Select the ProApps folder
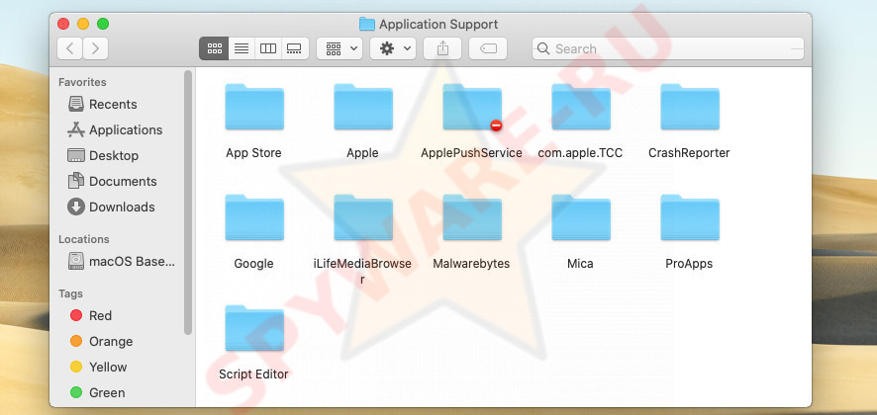 click(x=690, y=217)
